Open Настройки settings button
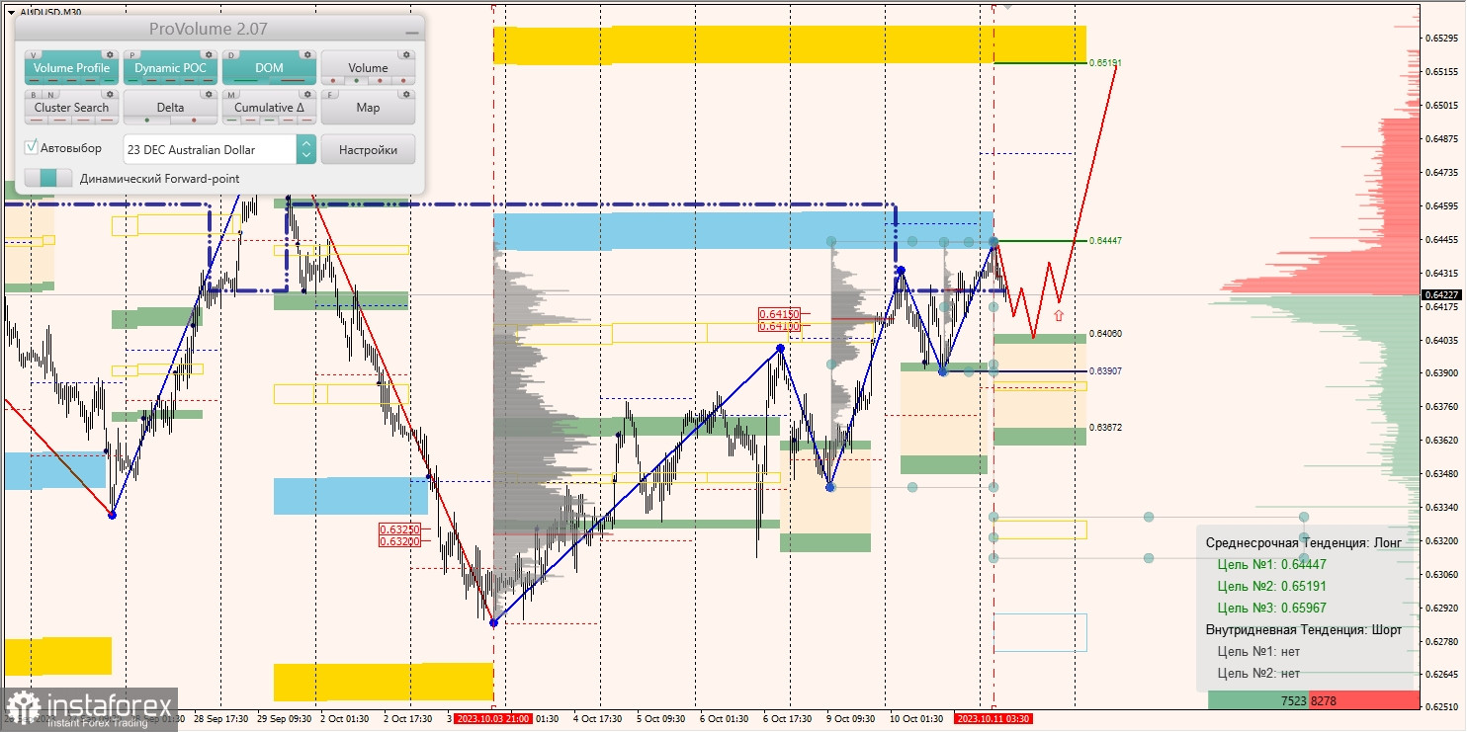 (x=368, y=149)
